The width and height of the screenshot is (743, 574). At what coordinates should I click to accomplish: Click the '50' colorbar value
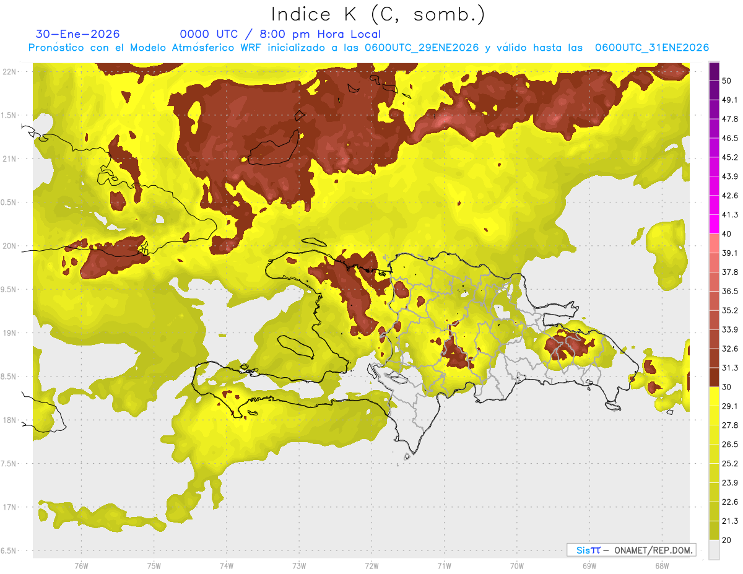[x=727, y=80]
